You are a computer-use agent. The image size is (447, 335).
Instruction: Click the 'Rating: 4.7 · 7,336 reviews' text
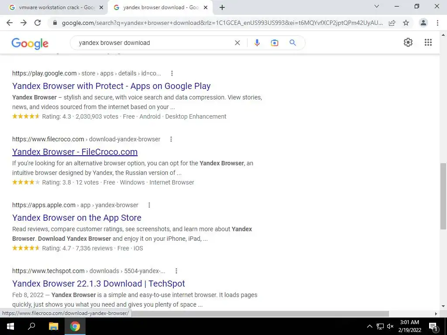[77, 248]
